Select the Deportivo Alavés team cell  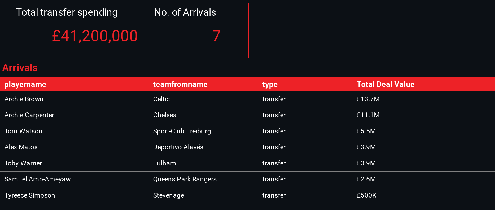[x=178, y=147]
